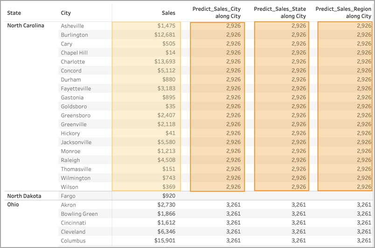Click the Cleveland city row label

(x=73, y=232)
